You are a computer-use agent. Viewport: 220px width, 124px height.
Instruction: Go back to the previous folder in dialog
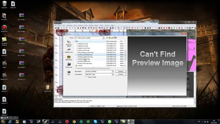[107, 38]
